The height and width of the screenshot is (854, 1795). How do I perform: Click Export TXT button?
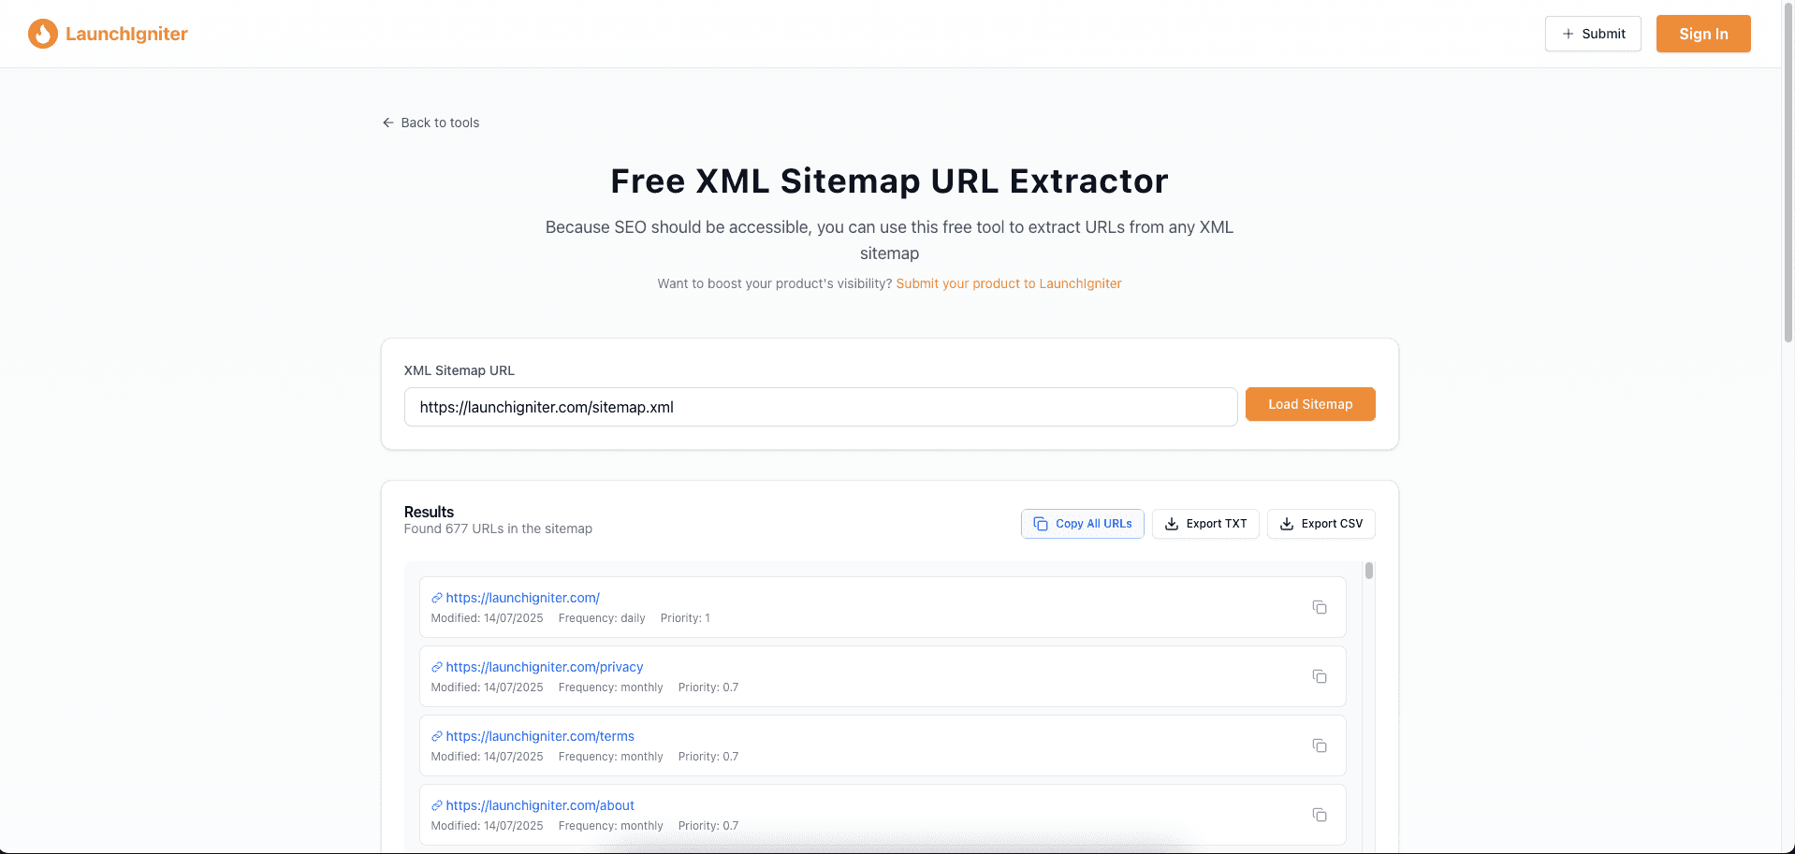coord(1205,524)
